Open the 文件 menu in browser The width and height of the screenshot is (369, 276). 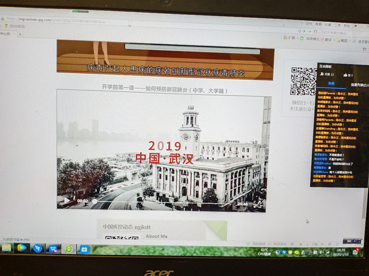pos(308,24)
